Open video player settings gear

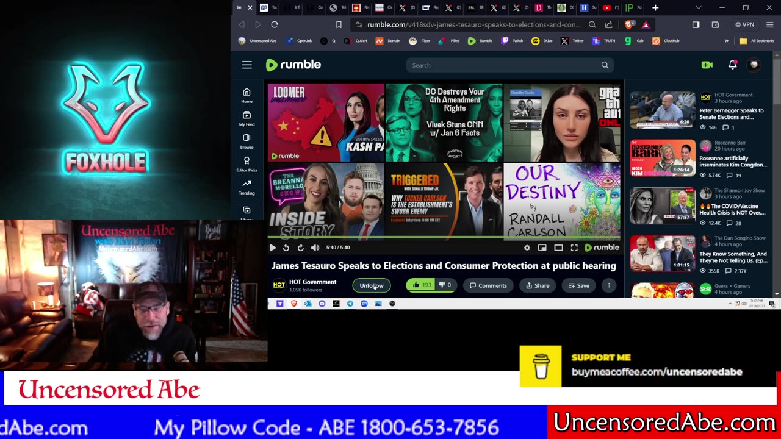527,248
